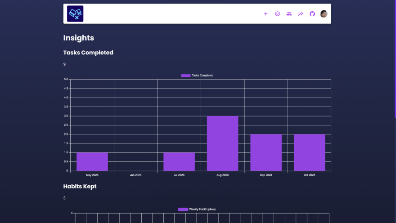This screenshot has height=223, width=396.
Task: Click the Sep 2023 bar
Action: [266, 152]
